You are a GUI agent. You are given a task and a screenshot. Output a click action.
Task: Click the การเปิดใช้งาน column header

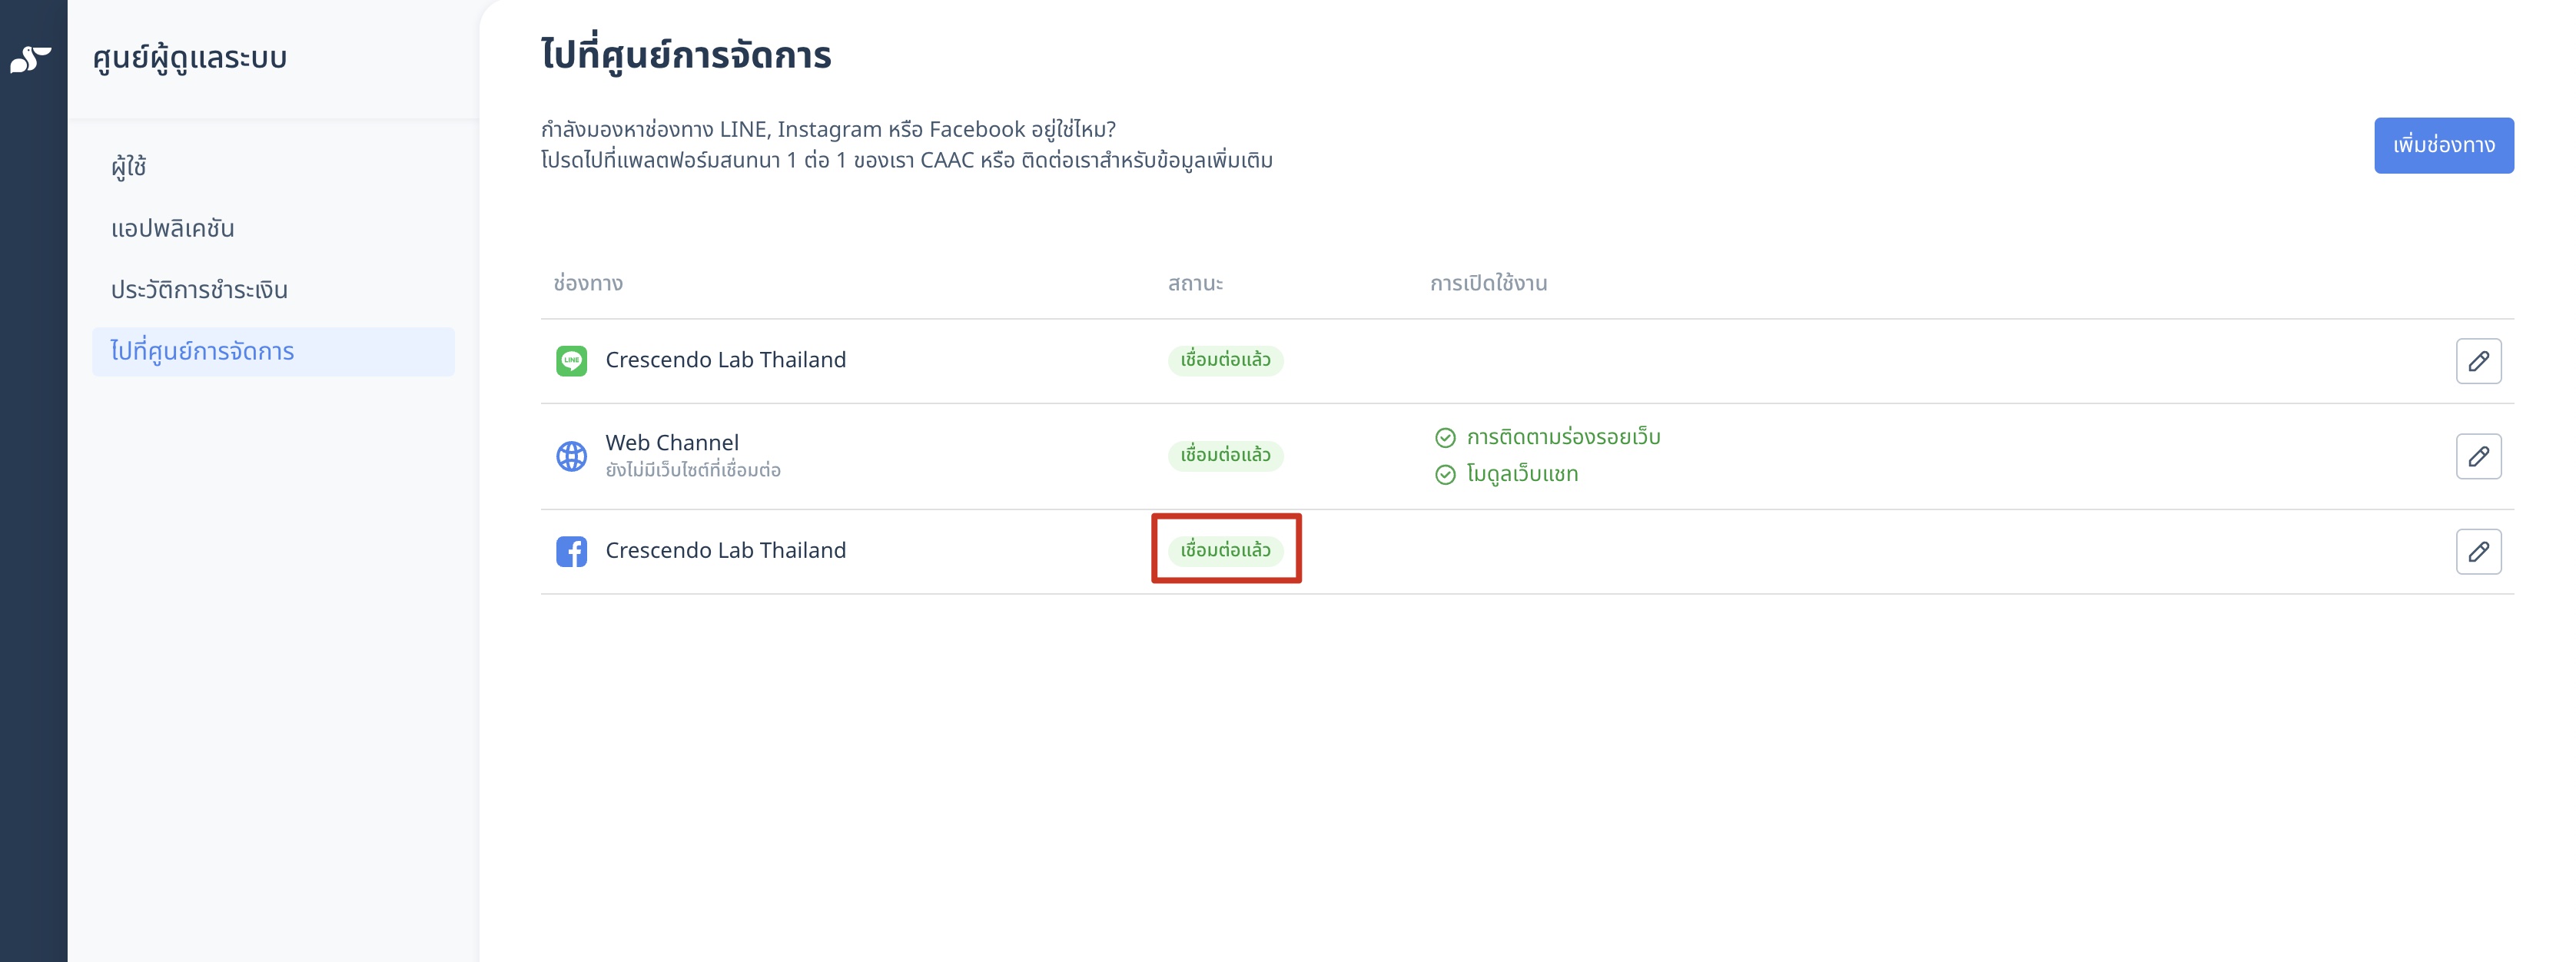tap(1488, 284)
